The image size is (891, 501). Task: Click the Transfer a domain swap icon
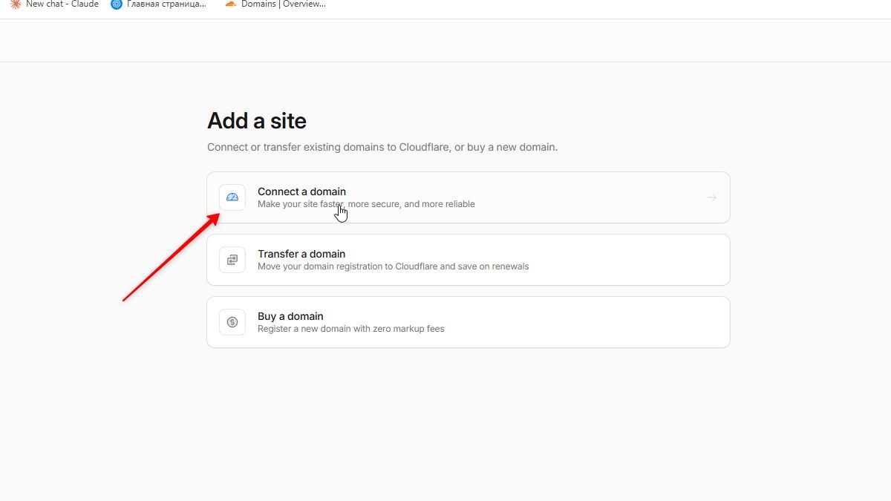232,260
